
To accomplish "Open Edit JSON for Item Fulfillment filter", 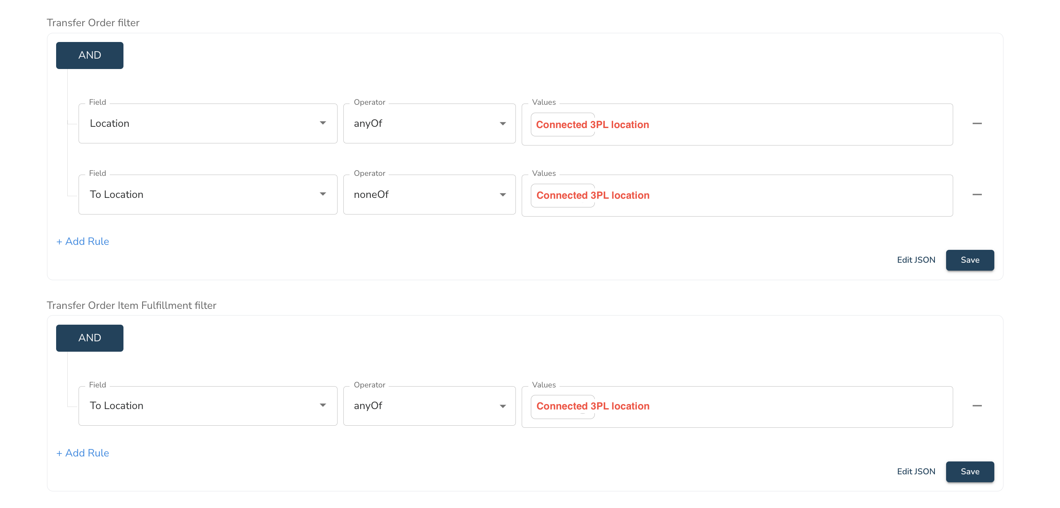I will pos(916,472).
